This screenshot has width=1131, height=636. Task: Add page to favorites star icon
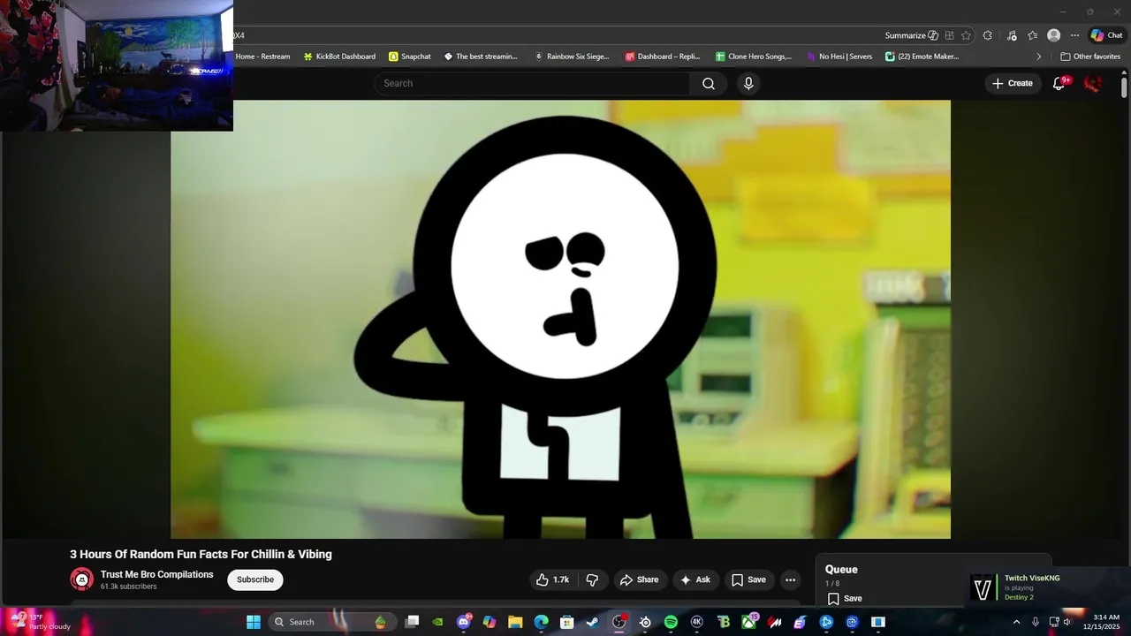click(966, 35)
